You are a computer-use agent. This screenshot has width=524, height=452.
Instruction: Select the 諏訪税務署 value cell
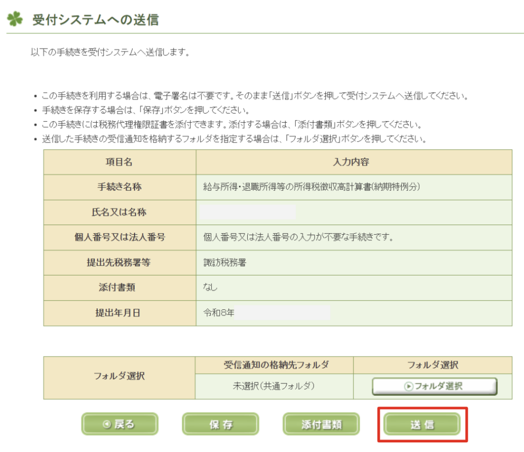[224, 263]
